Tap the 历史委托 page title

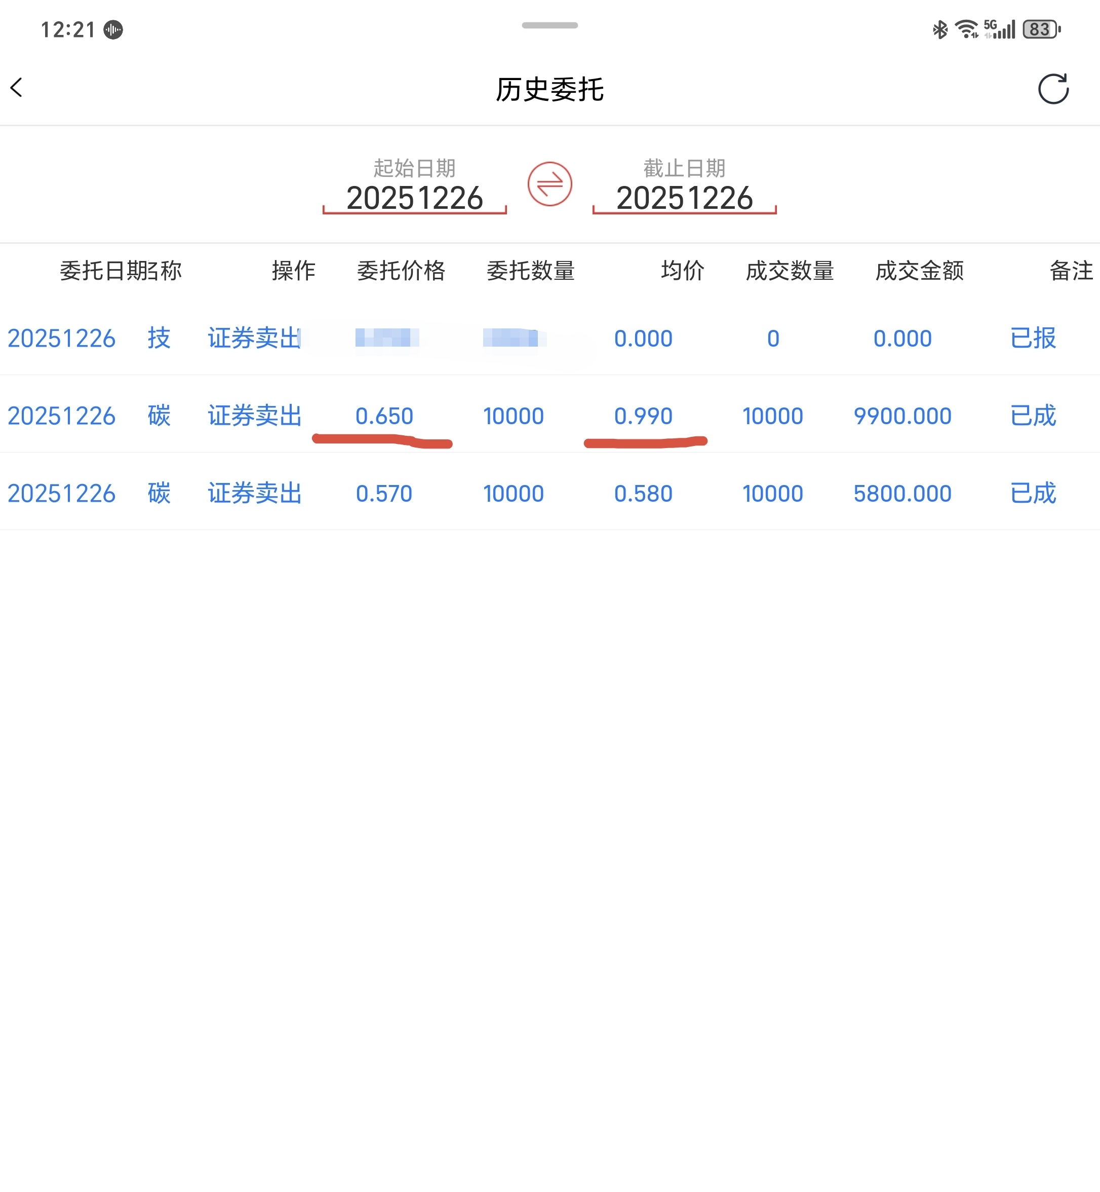[x=549, y=89]
